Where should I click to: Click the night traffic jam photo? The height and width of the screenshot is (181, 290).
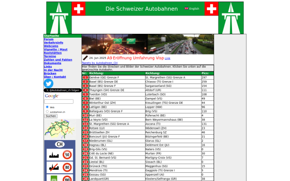point(115,44)
